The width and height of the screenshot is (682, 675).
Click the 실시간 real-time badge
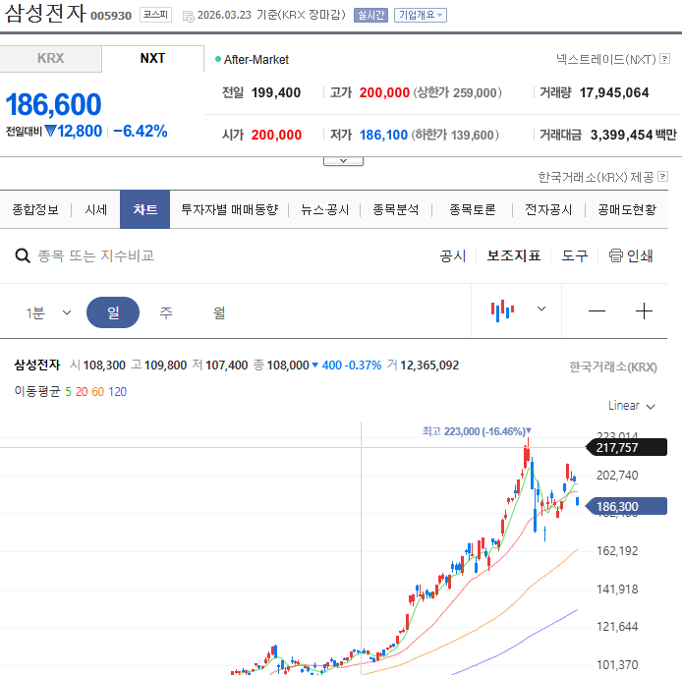click(370, 15)
